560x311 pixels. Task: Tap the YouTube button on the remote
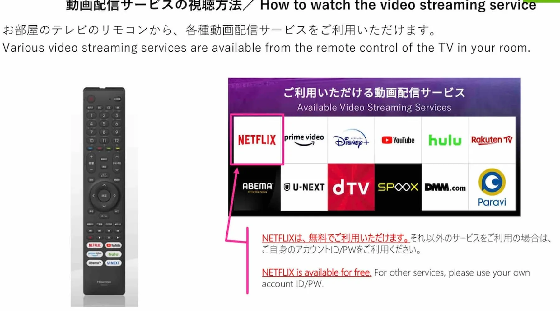tap(113, 245)
